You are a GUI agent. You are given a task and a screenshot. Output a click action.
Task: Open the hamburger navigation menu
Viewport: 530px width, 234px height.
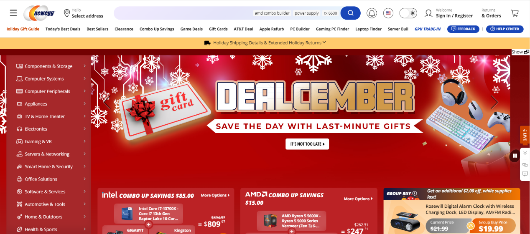(13, 13)
